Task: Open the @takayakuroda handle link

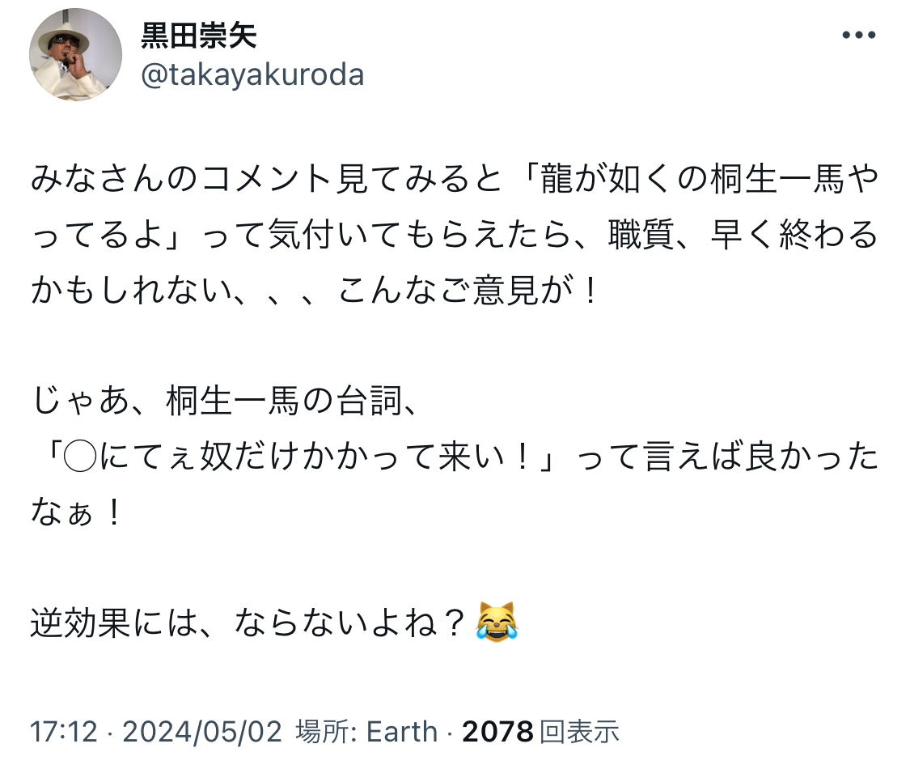Action: [252, 75]
